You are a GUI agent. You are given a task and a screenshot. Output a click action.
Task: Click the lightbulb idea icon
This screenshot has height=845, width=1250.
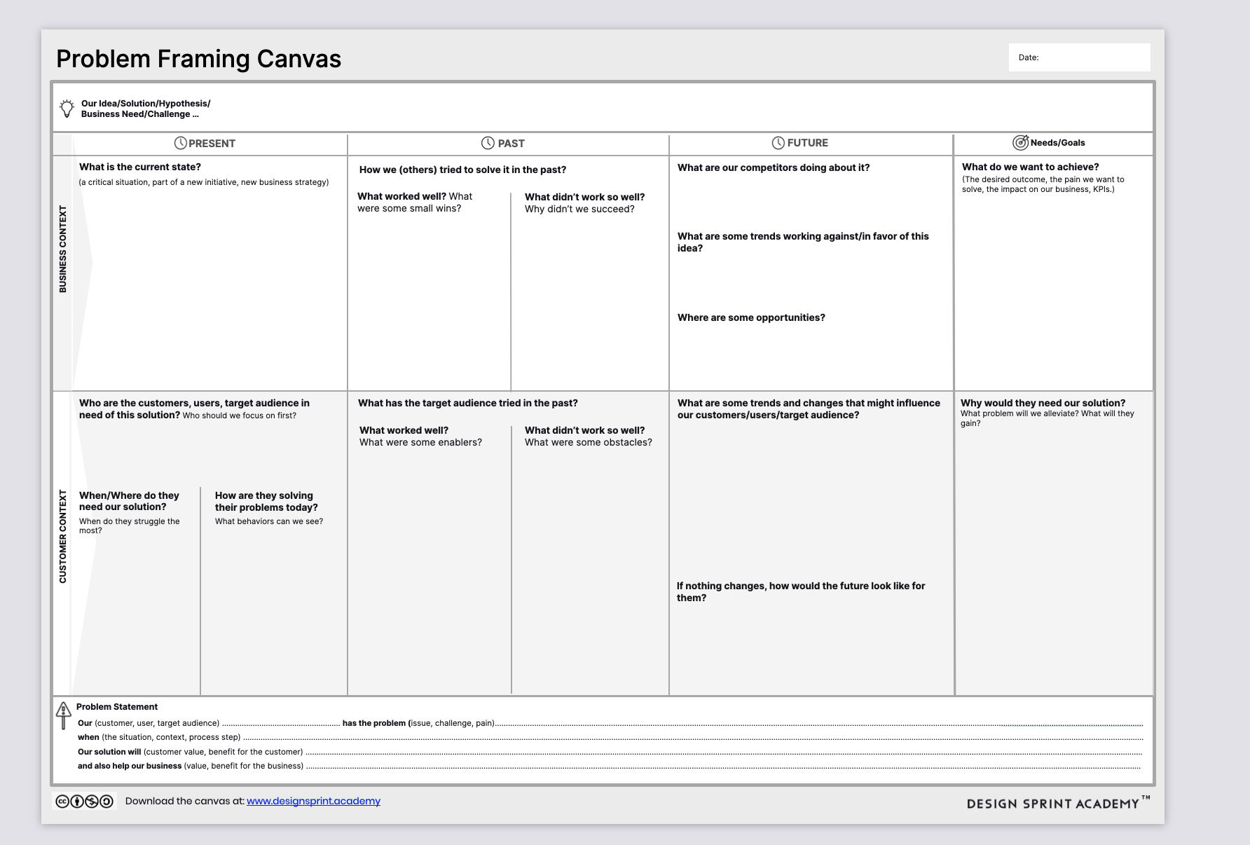pyautogui.click(x=67, y=107)
